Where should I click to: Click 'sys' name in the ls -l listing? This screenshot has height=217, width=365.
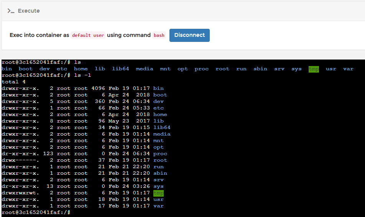pos(158,186)
